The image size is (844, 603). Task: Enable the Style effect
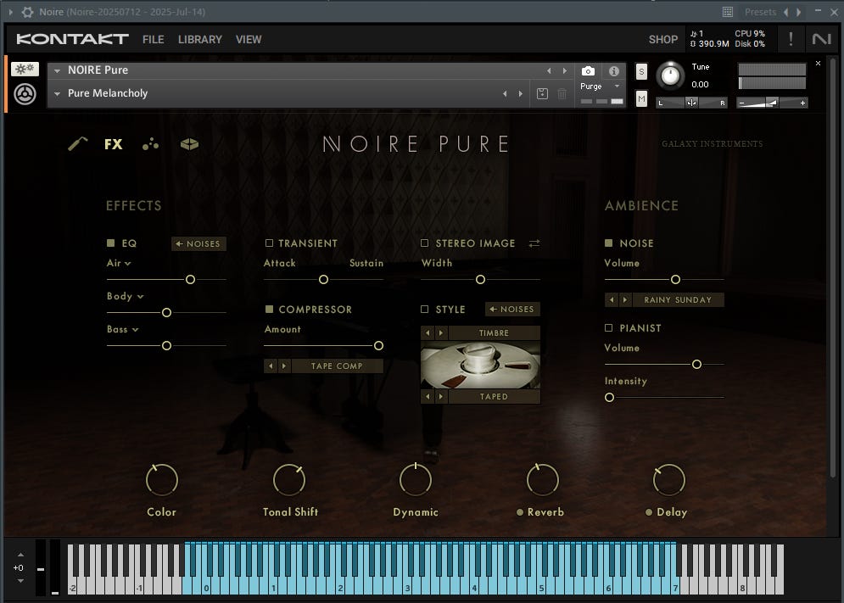click(x=424, y=309)
